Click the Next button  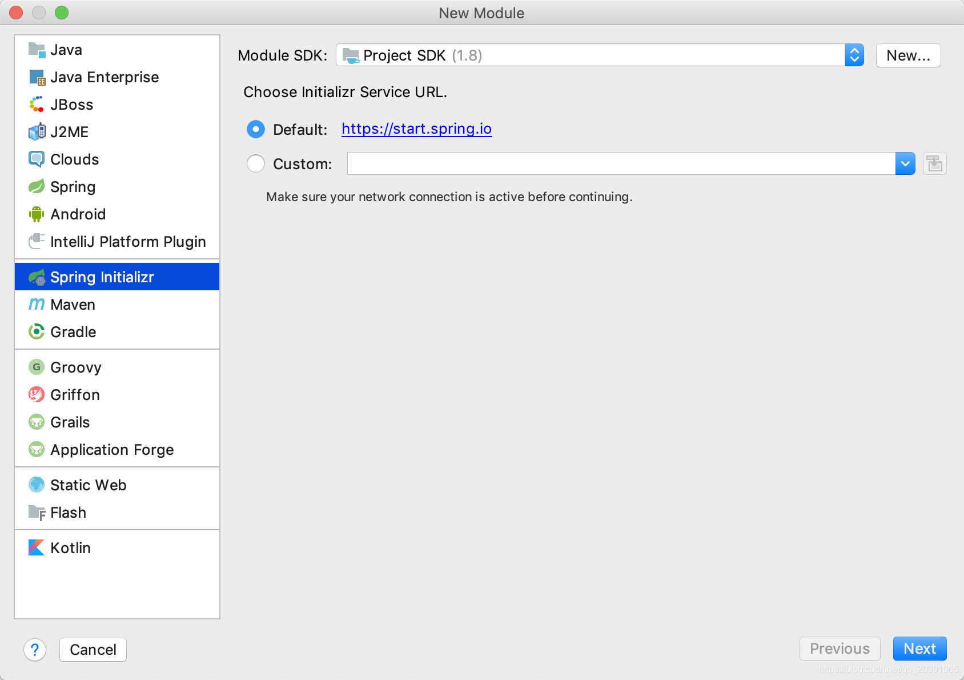click(919, 649)
